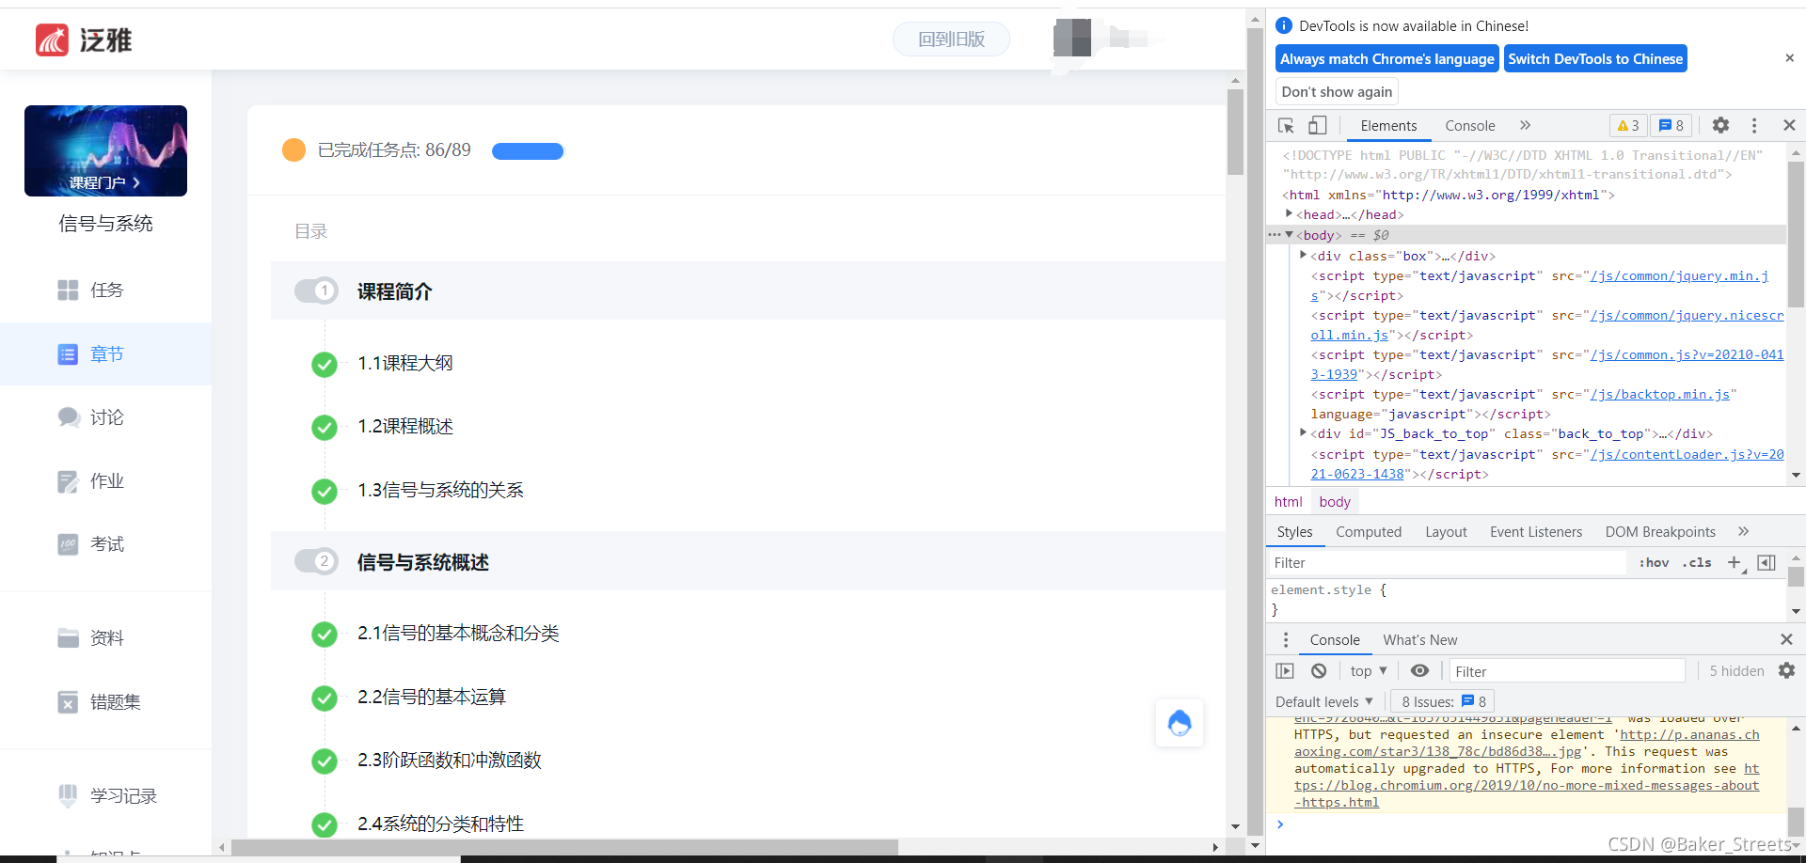The image size is (1806, 863).
Task: Toggle chapter 2 信号与系统概述 number badge
Action: [x=316, y=561]
